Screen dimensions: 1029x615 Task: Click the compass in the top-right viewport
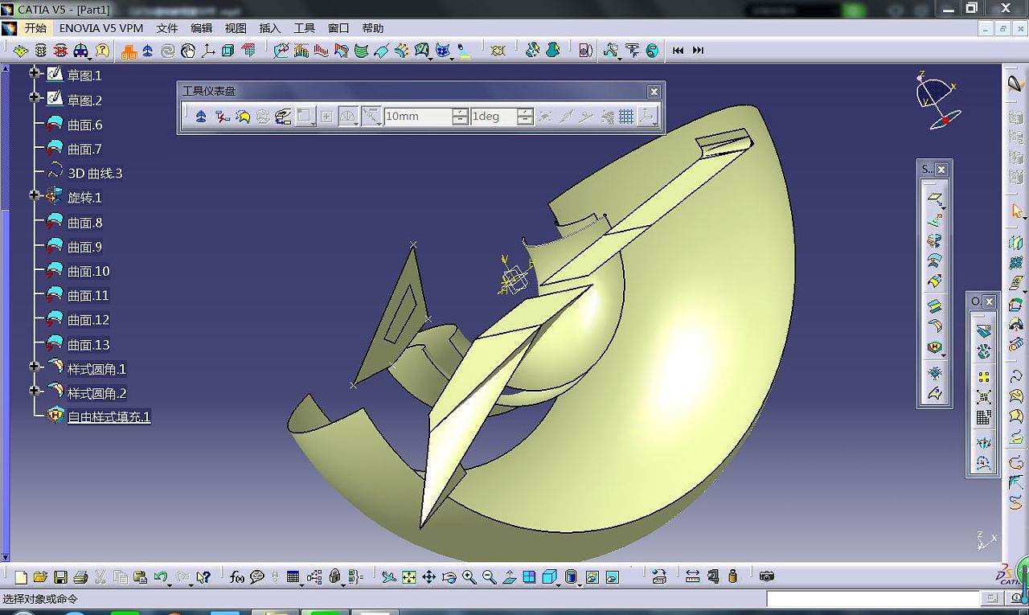(x=937, y=100)
